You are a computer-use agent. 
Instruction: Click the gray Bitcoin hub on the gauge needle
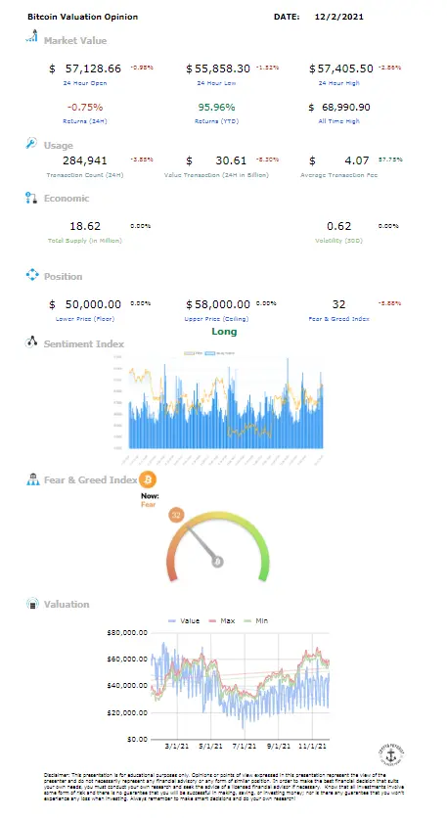click(x=217, y=562)
